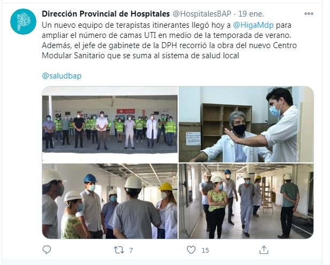Open photo of doctor in black mask
This screenshot has height=265, width=330.
click(x=246, y=124)
